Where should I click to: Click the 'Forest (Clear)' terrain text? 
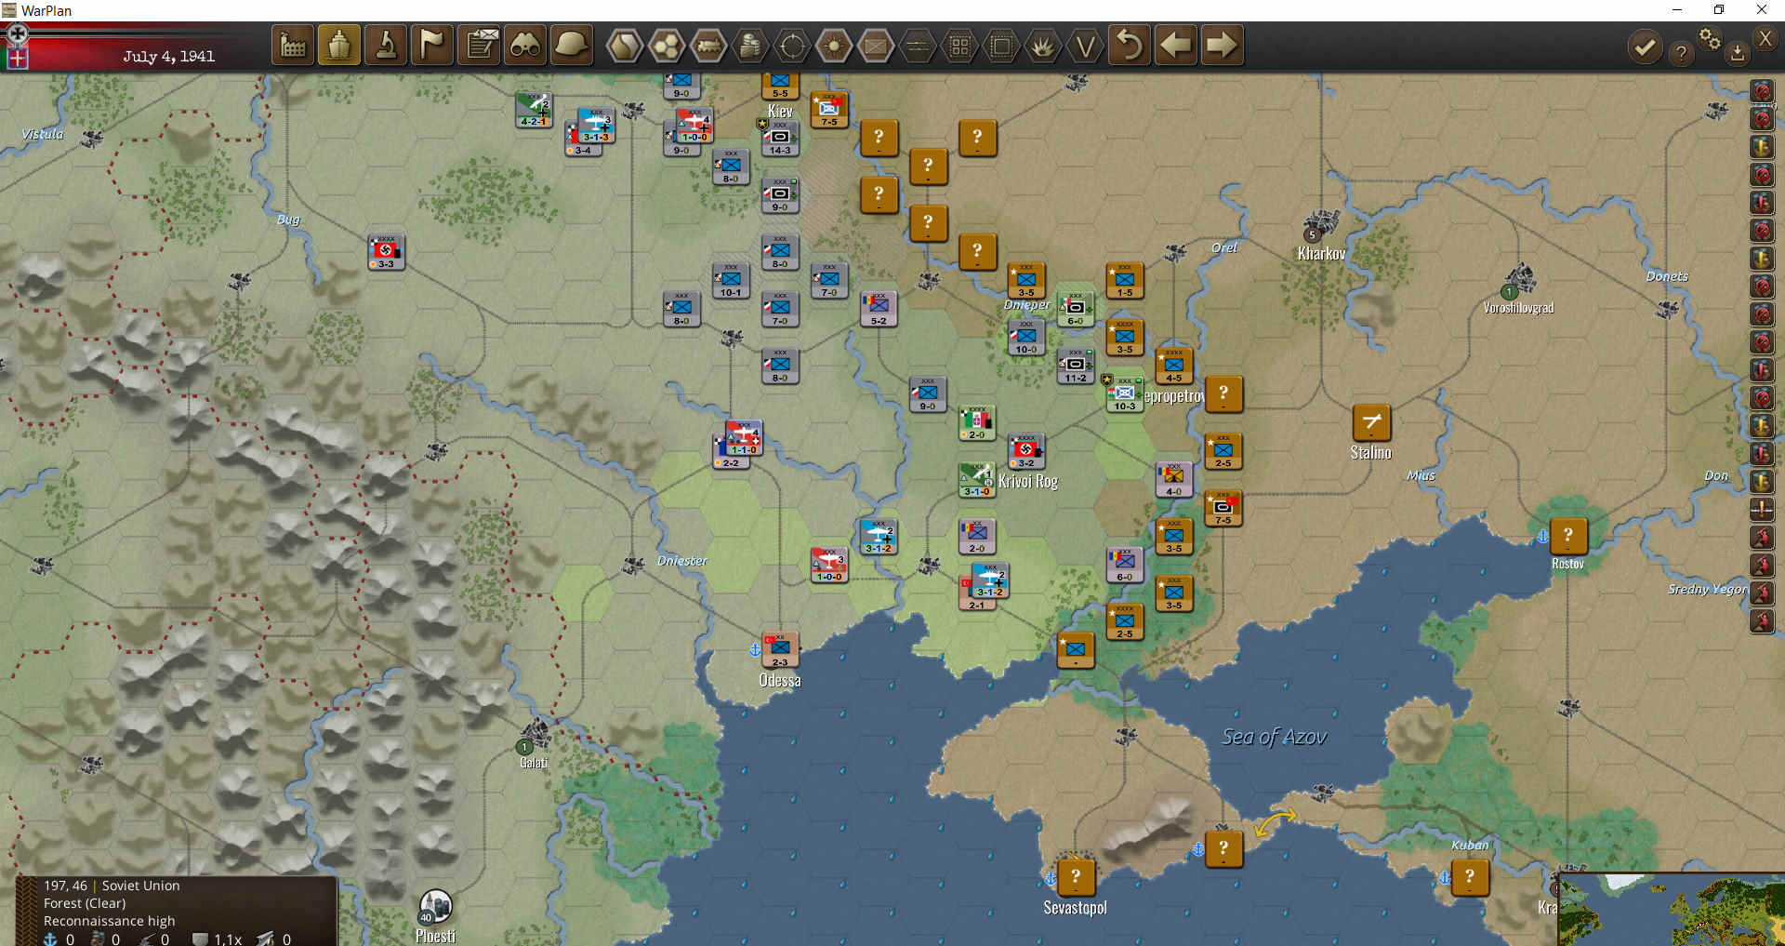(85, 903)
